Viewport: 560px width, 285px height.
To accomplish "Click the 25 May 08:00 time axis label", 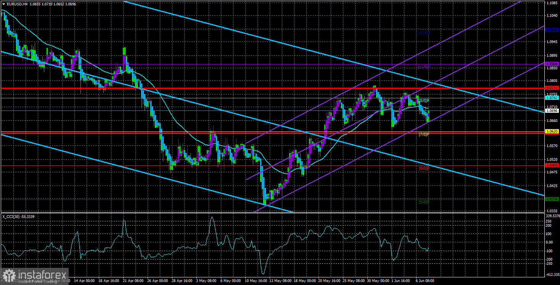I will pyautogui.click(x=354, y=280).
